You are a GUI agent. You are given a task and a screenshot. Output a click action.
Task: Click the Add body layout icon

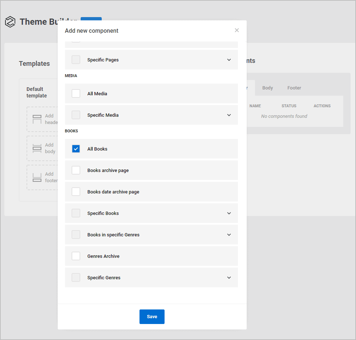point(37,148)
